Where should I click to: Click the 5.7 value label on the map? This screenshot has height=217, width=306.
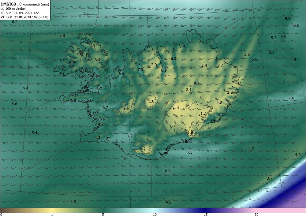274,38
